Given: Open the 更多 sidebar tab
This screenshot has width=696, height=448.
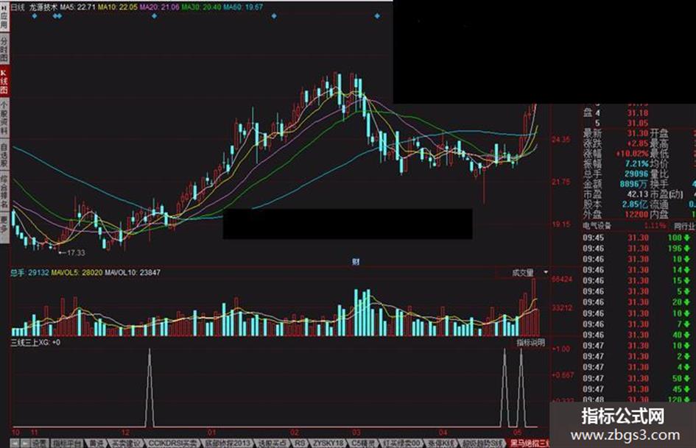Looking at the screenshot, I should tap(4, 227).
